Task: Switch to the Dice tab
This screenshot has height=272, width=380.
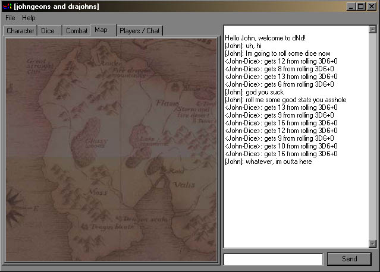Action: click(50, 31)
